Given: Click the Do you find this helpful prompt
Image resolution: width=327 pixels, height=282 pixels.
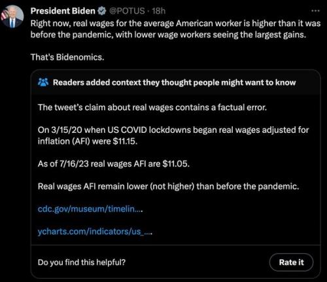Looking at the screenshot, I should point(82,262).
